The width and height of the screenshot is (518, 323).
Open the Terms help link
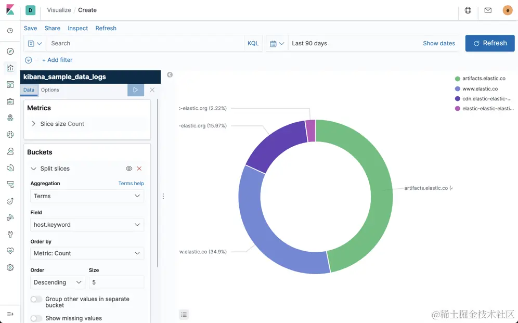click(131, 183)
